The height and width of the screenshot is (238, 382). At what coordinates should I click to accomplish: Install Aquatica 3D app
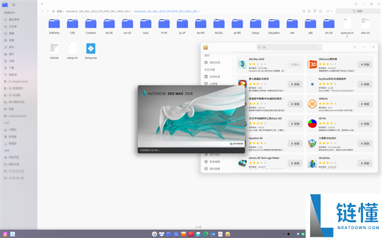tap(295, 143)
